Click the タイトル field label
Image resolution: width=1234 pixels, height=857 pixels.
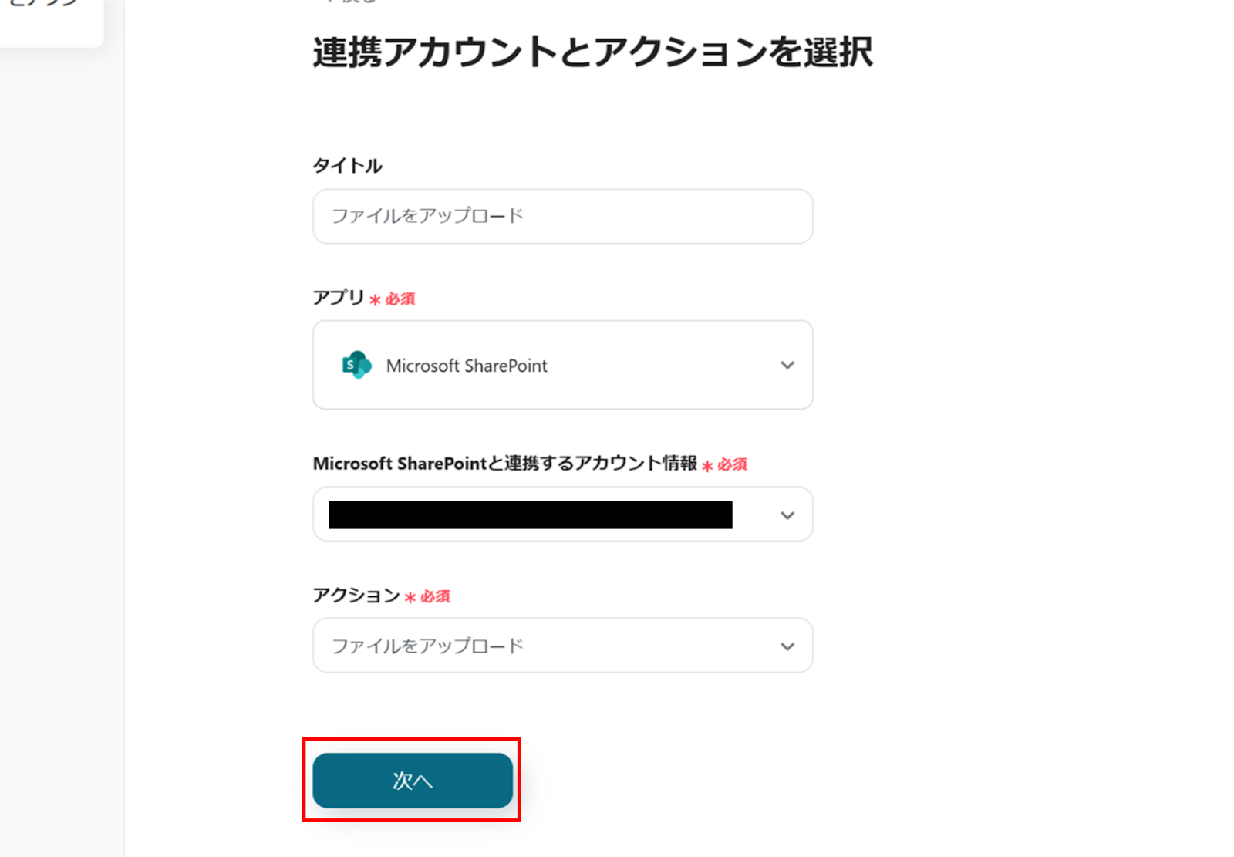[x=347, y=166]
